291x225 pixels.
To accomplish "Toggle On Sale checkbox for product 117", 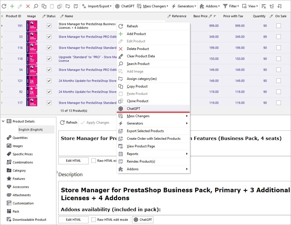I will pos(278,103).
